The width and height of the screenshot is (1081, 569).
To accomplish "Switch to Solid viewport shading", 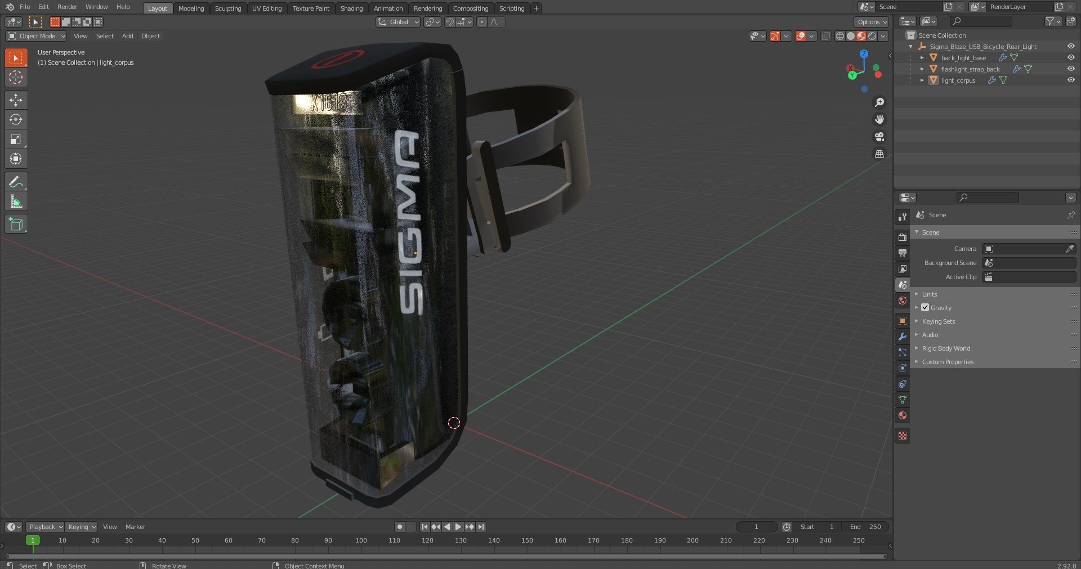I will pos(851,36).
